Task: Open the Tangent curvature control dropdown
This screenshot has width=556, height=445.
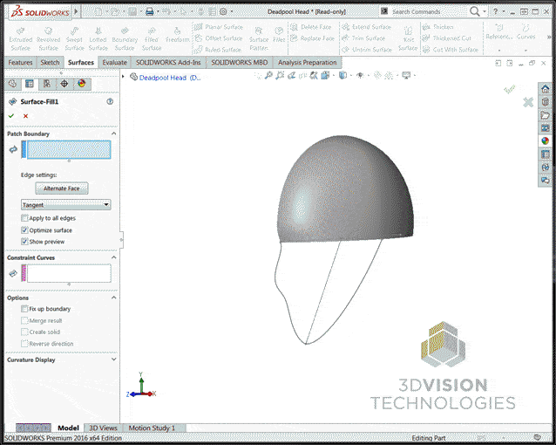Action: coord(66,205)
